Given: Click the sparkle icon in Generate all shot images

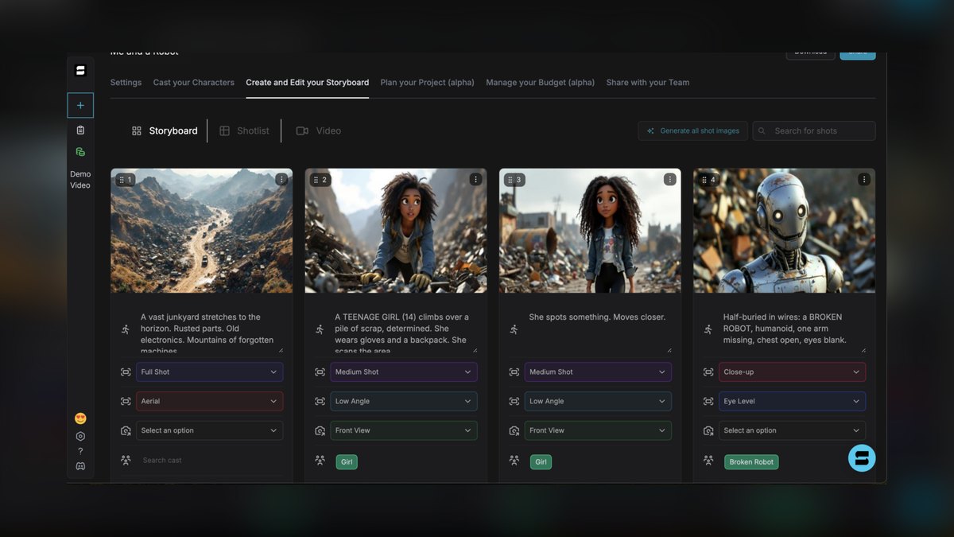Looking at the screenshot, I should pos(650,131).
